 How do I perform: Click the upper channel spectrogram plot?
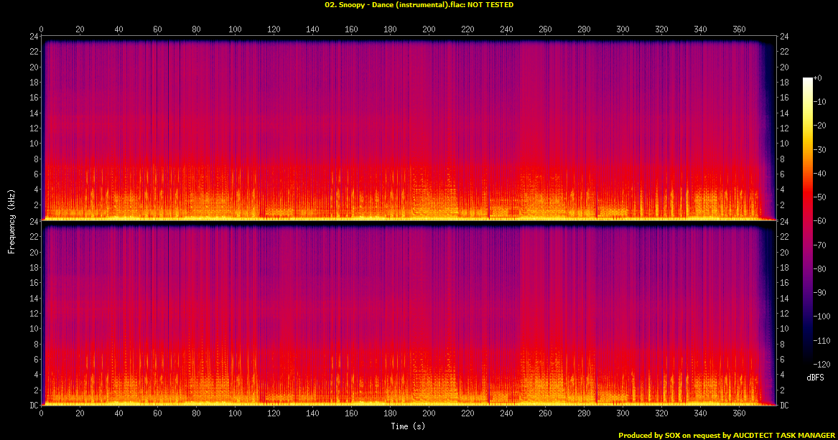coord(409,128)
